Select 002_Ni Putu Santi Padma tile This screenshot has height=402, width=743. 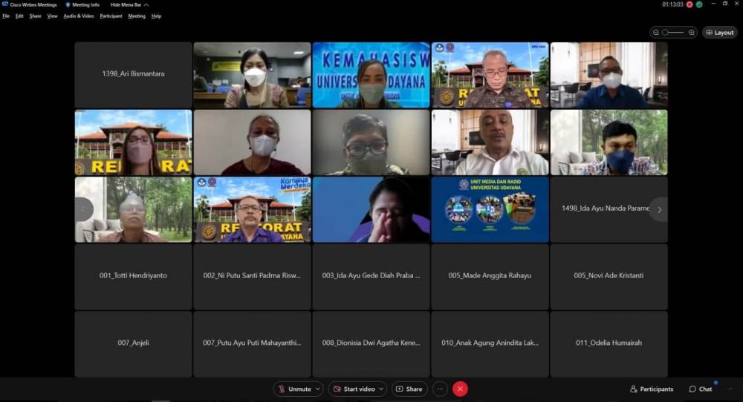pyautogui.click(x=252, y=277)
